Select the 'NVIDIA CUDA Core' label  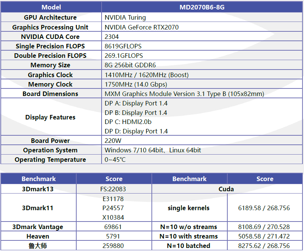(x=50, y=37)
